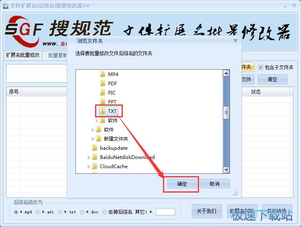Cancel the dialog with 取消

coord(215,184)
